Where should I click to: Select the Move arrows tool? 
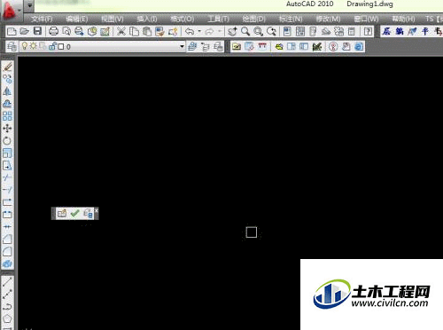click(x=8, y=129)
